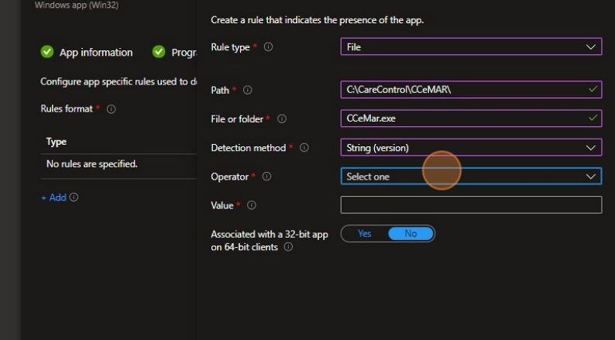615x340 pixels.
Task: Set 32-bit app toggle to Yes
Action: pos(364,234)
